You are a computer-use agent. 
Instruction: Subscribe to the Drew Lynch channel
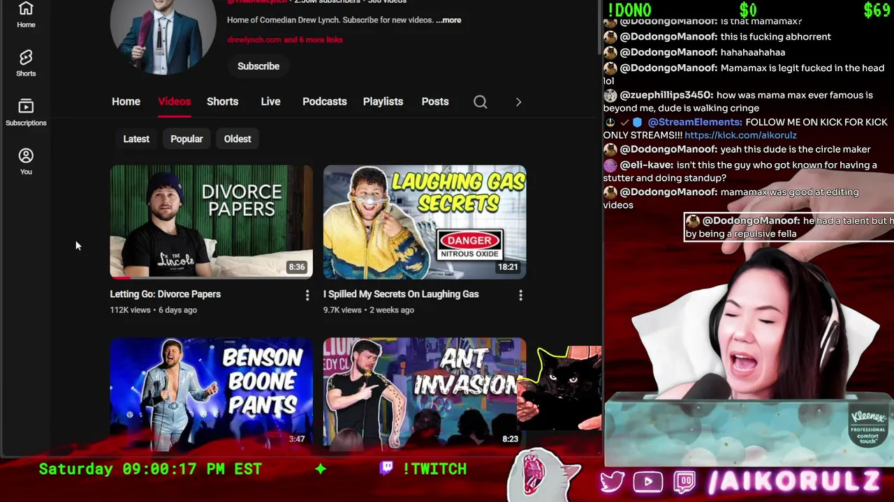coord(258,66)
